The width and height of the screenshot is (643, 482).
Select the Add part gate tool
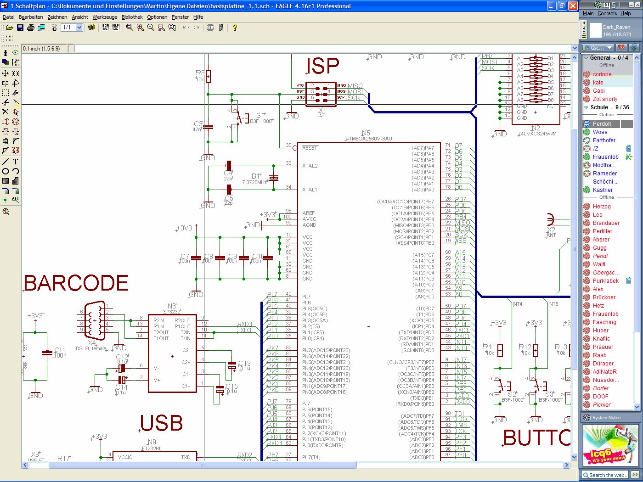click(x=16, y=112)
